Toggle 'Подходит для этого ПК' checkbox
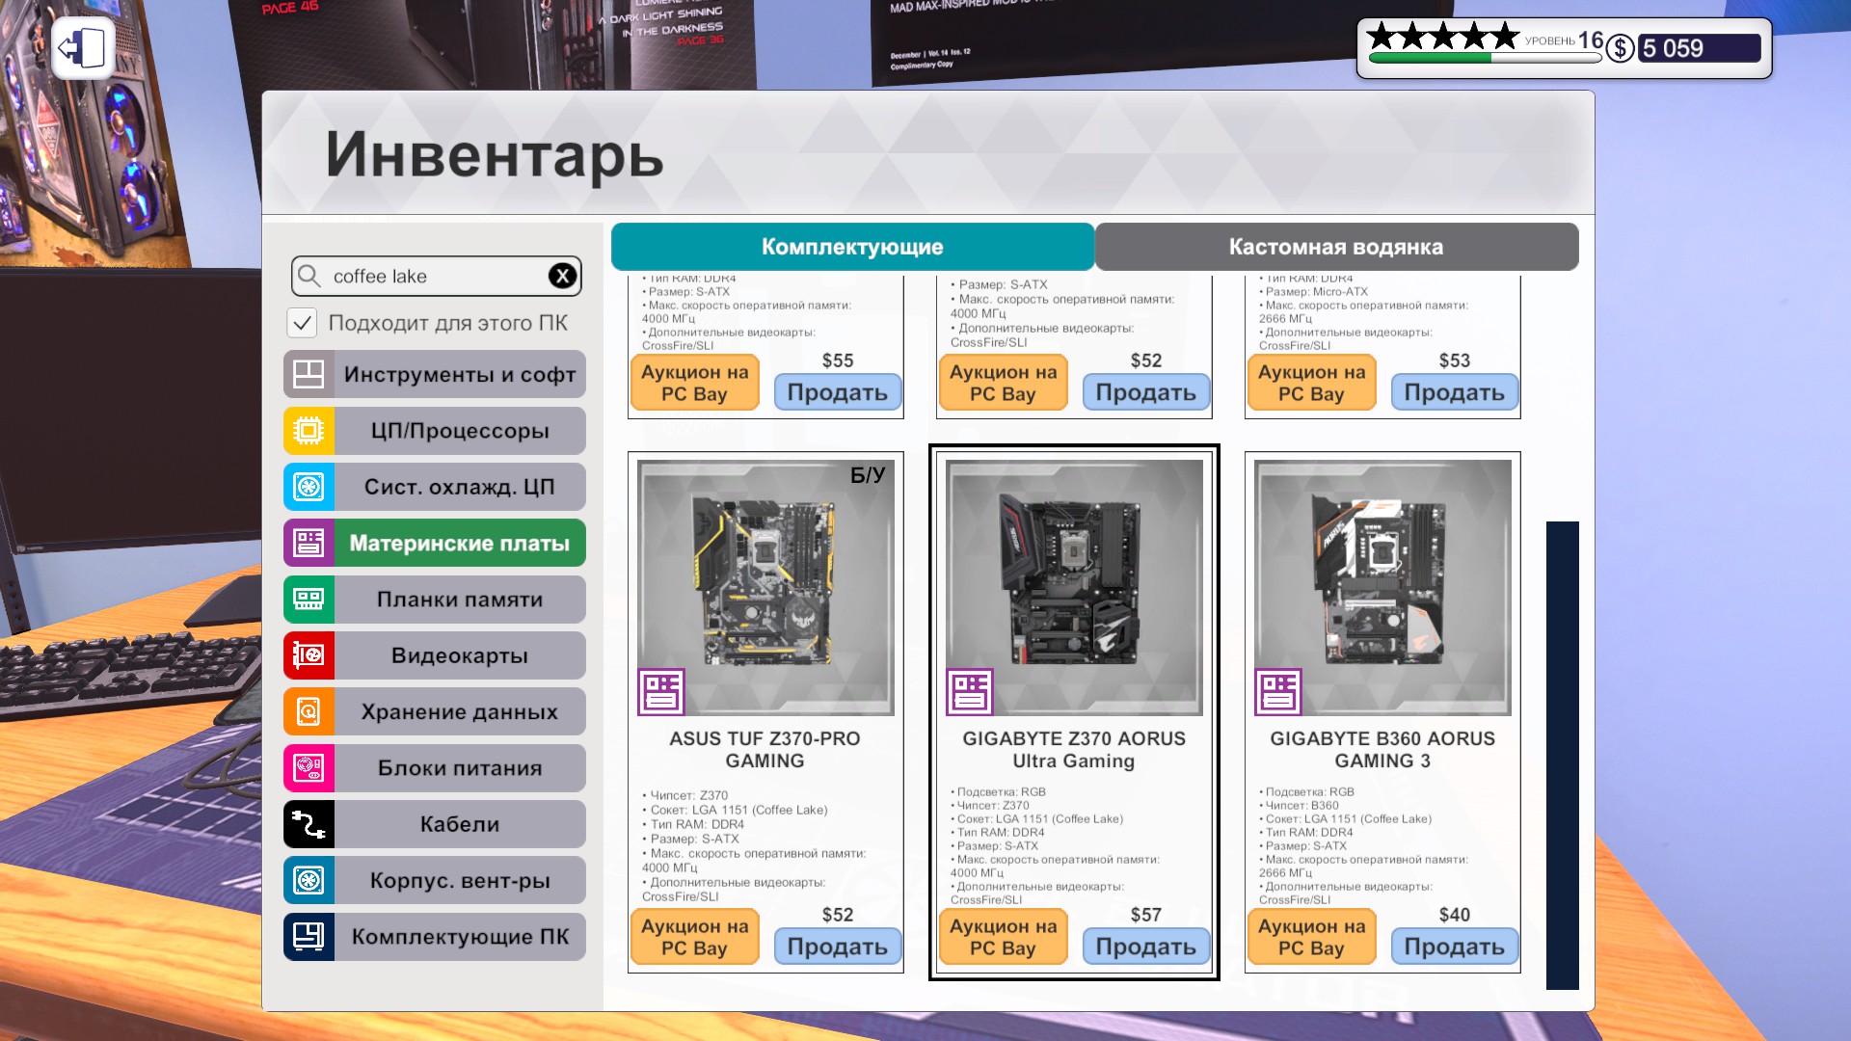The height and width of the screenshot is (1041, 1851). [303, 323]
